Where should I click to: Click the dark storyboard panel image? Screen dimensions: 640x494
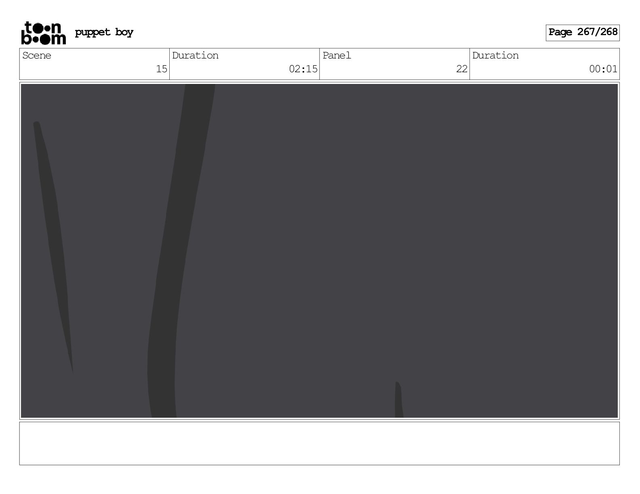click(319, 251)
